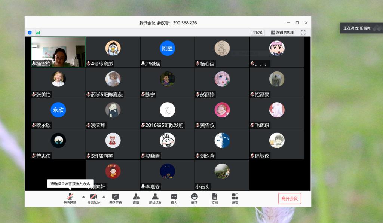Image resolution: width=383 pixels, height=223 pixels.
Task: Maximize the 腾讯会议 window
Action: tap(297, 23)
